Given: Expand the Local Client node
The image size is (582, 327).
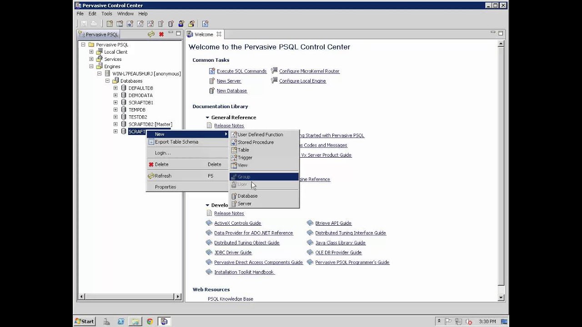Looking at the screenshot, I should pyautogui.click(x=91, y=52).
